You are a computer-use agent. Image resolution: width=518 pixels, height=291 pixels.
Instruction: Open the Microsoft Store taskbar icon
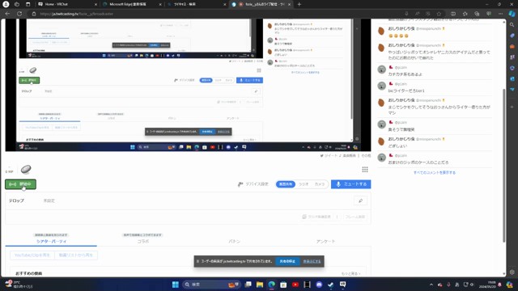point(283,285)
